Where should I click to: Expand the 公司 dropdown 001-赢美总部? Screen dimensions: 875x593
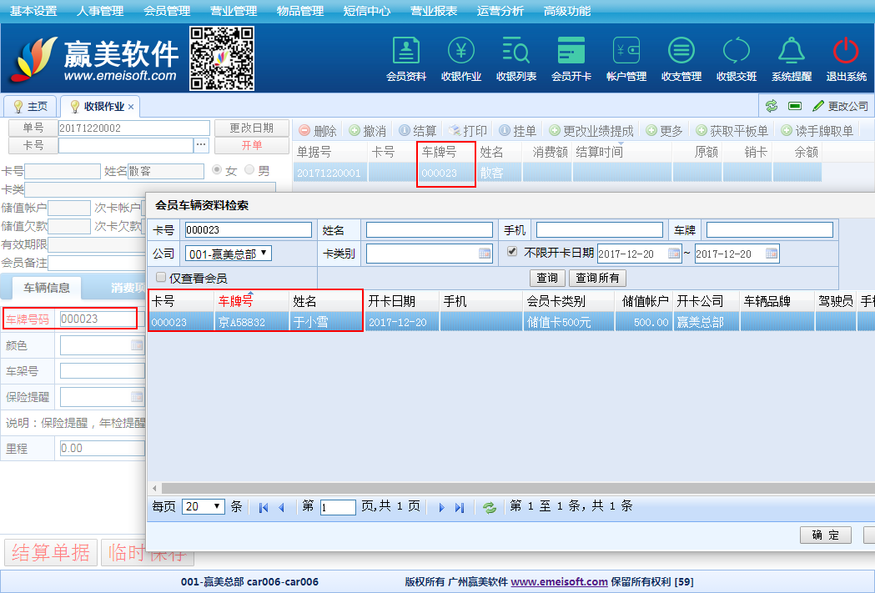click(x=228, y=254)
